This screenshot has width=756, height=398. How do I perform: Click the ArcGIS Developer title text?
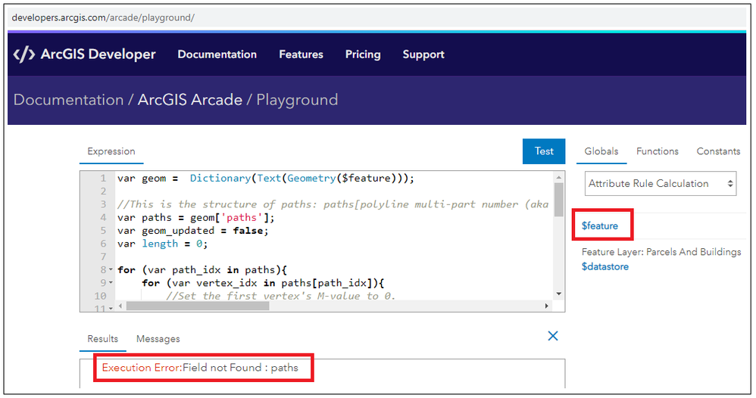click(x=98, y=54)
